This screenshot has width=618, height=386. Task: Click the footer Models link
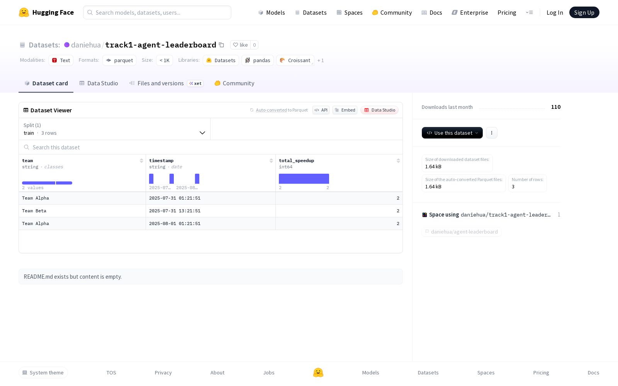371,372
